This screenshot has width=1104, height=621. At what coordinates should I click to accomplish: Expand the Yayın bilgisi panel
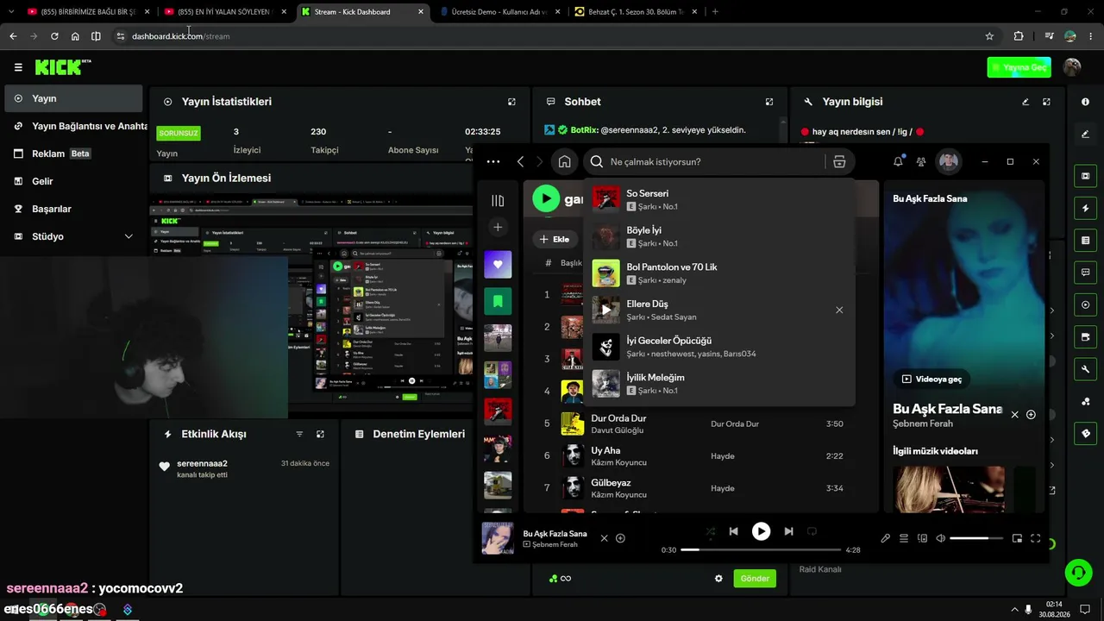pos(1046,102)
